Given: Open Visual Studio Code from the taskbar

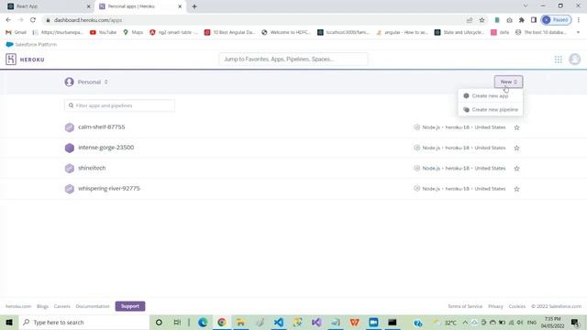Looking at the screenshot, I should pyautogui.click(x=279, y=322).
